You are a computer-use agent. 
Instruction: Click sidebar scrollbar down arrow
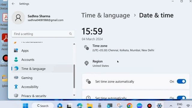click(x=74, y=95)
